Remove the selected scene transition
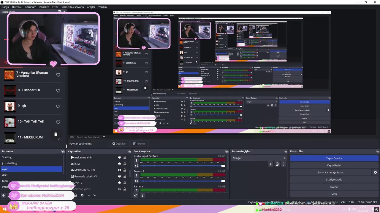This screenshot has width=380, height=213. click(x=277, y=164)
